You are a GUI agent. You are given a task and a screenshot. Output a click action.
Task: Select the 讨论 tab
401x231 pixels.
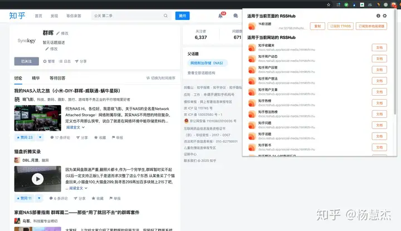[18, 78]
